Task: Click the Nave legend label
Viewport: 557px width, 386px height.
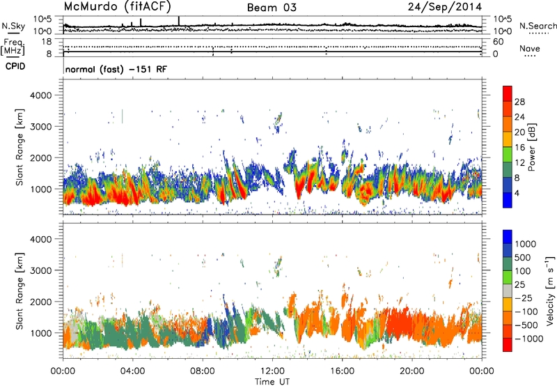Action: click(x=530, y=49)
